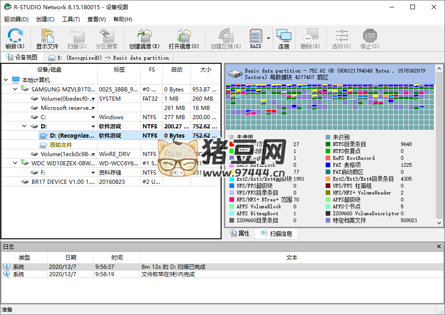
Task: Switch to the 设备视图 tab
Action: click(x=23, y=58)
